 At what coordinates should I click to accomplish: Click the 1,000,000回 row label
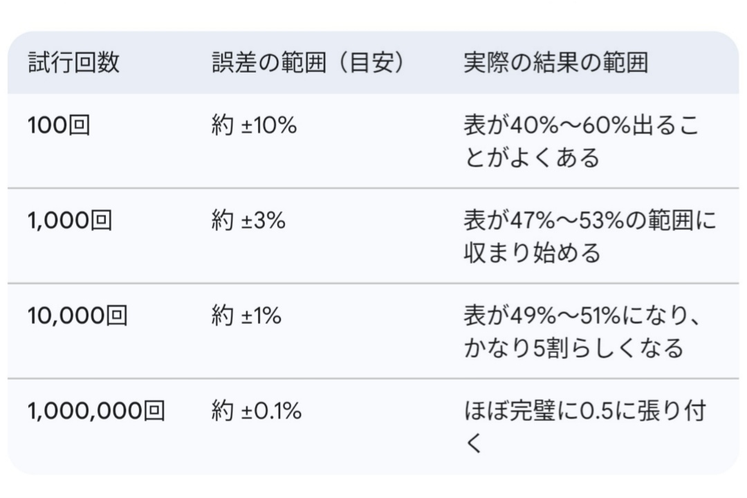pos(97,412)
